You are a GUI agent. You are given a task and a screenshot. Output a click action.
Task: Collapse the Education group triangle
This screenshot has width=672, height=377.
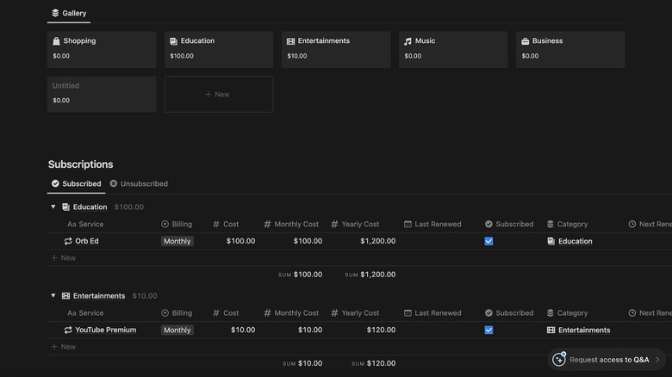(x=53, y=207)
